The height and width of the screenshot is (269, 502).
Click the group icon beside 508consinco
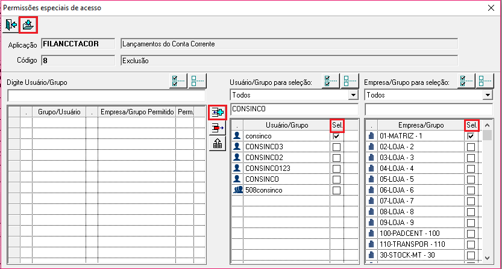click(238, 190)
